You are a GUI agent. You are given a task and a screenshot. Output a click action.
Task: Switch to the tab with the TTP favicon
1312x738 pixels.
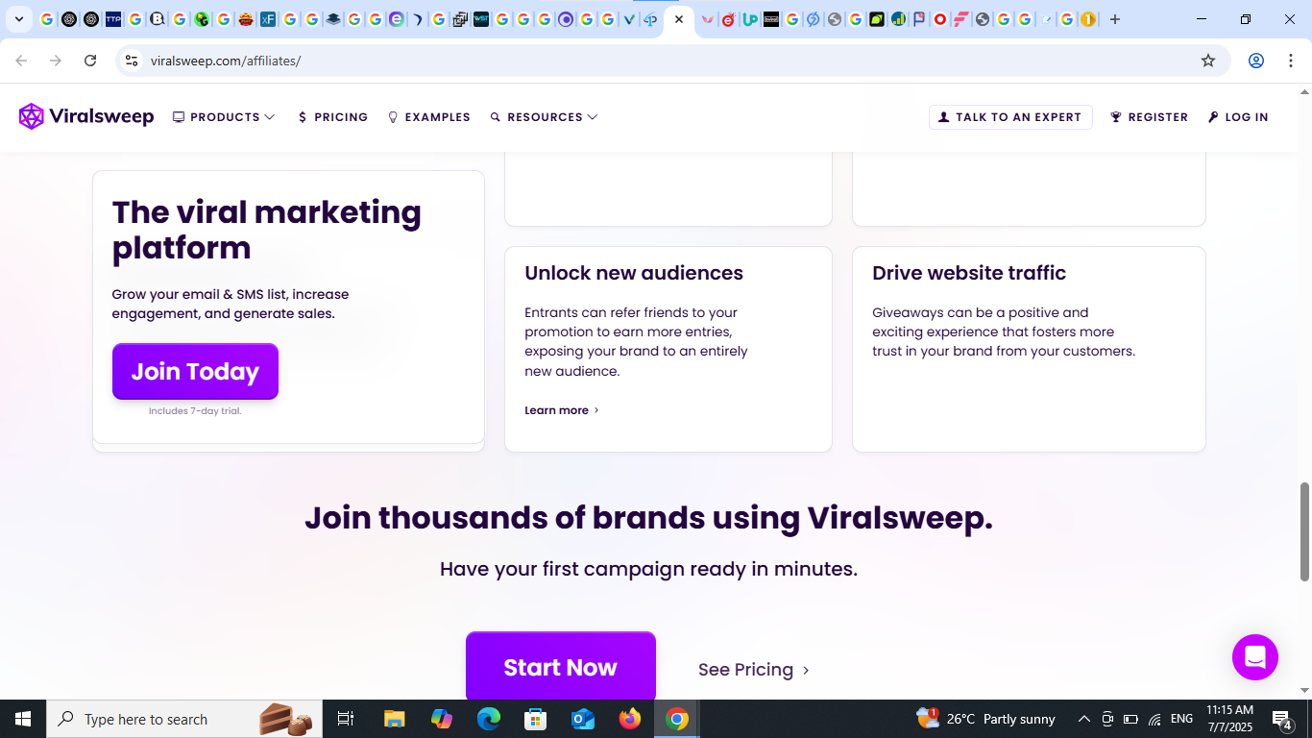click(113, 19)
